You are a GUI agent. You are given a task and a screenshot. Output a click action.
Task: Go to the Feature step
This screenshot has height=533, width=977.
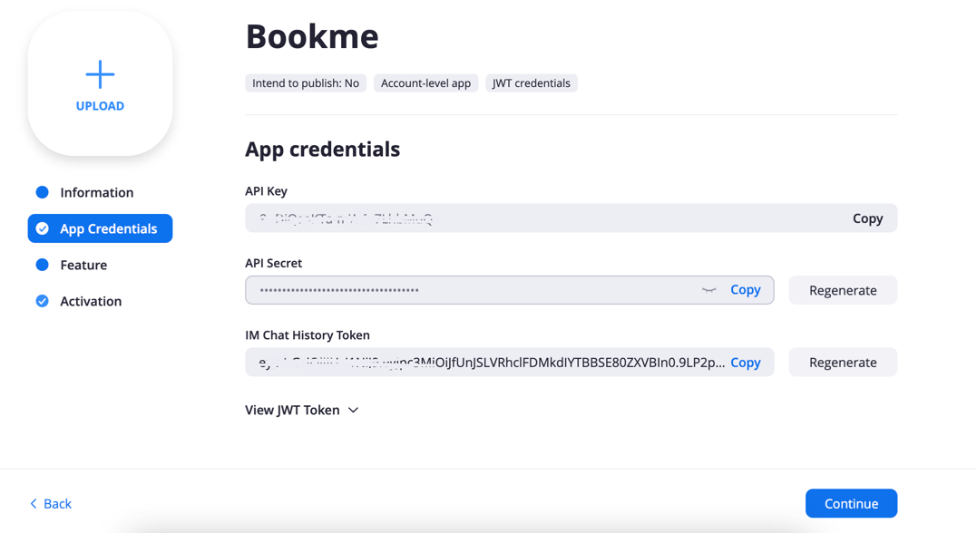pos(83,265)
